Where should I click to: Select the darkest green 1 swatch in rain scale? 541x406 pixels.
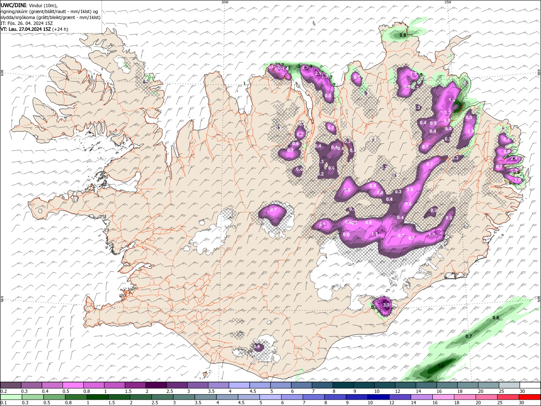pos(97,397)
